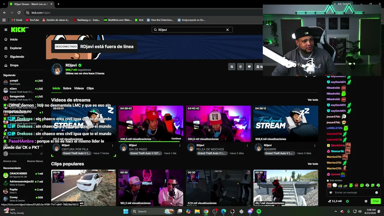Click Ver todo for Clips populares

(x=313, y=164)
